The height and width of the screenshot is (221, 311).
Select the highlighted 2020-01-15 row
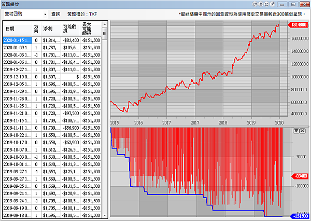pos(52,40)
